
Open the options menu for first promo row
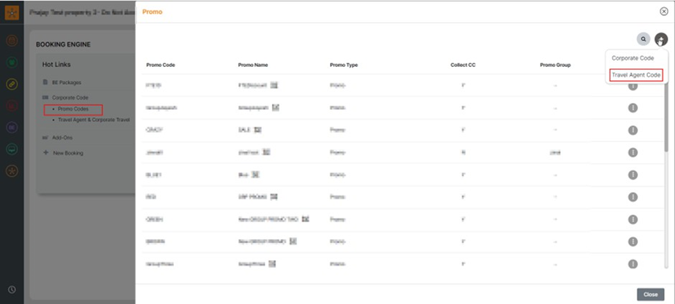[633, 86]
